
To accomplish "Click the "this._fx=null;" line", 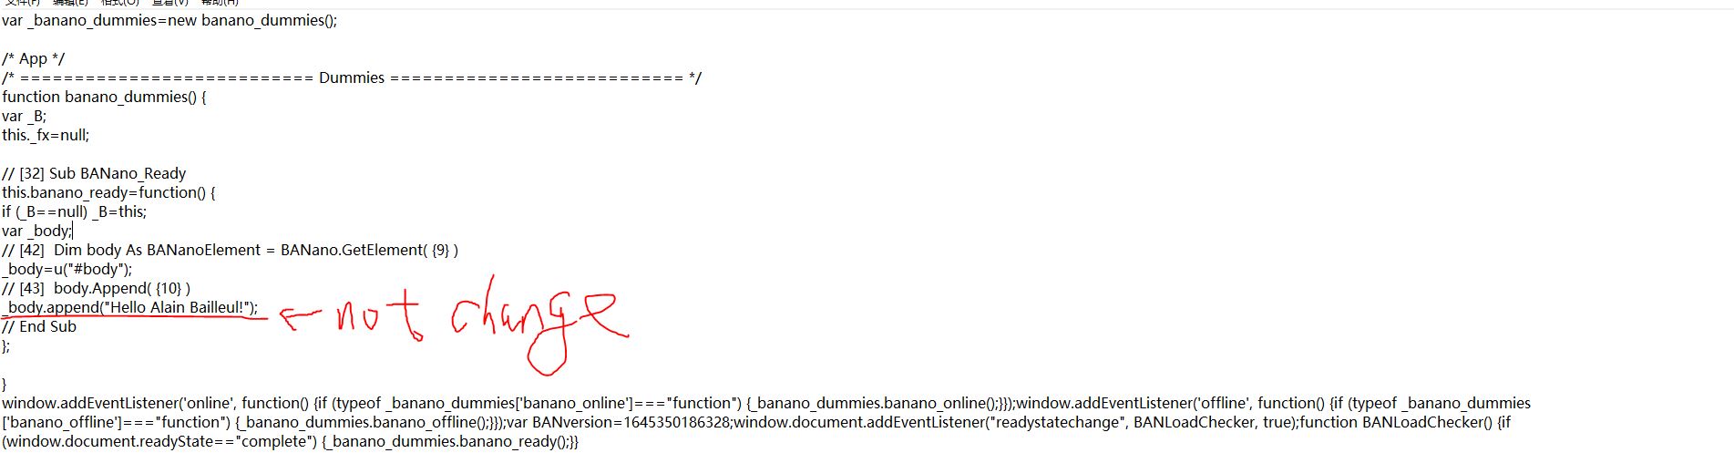I will (46, 135).
